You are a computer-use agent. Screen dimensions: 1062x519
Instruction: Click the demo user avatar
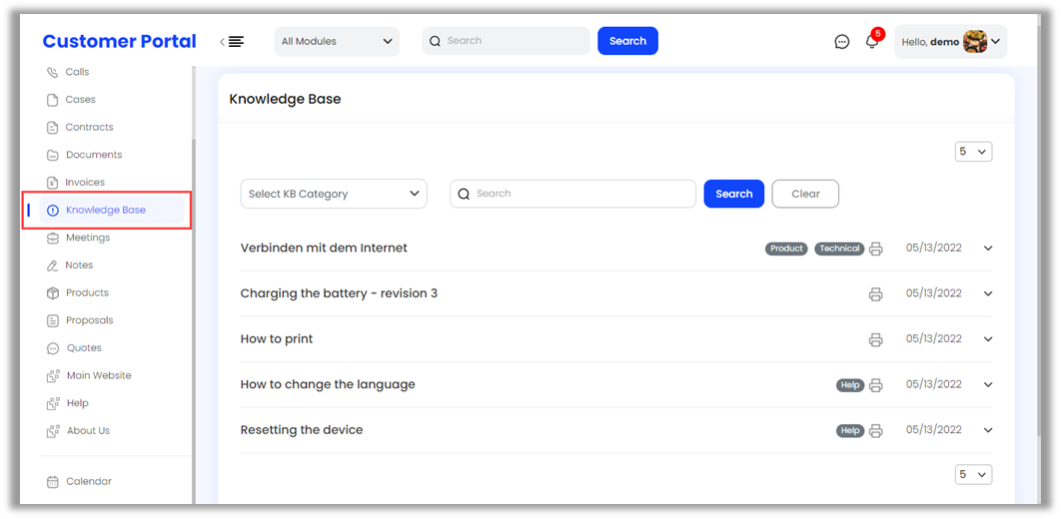(974, 42)
